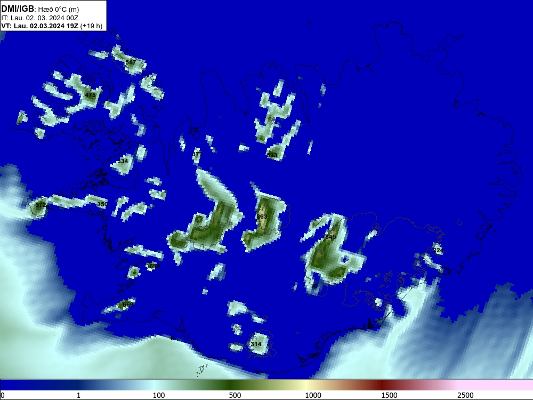Viewport: 533px width, 400px height.
Task: Click the 572 height label
Action: [x=41, y=205]
